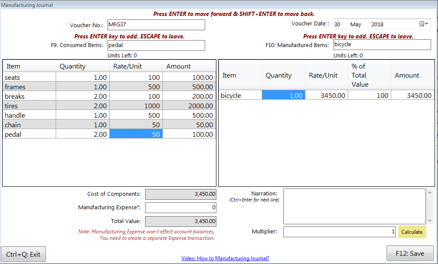Image resolution: width=438 pixels, height=264 pixels.
Task: Click the Total Value field 3,450.00
Action: pos(181,221)
